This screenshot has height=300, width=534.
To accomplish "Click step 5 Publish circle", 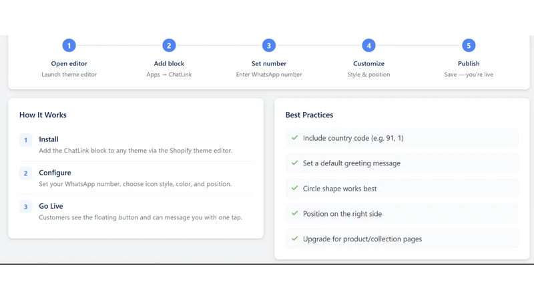I will point(469,45).
